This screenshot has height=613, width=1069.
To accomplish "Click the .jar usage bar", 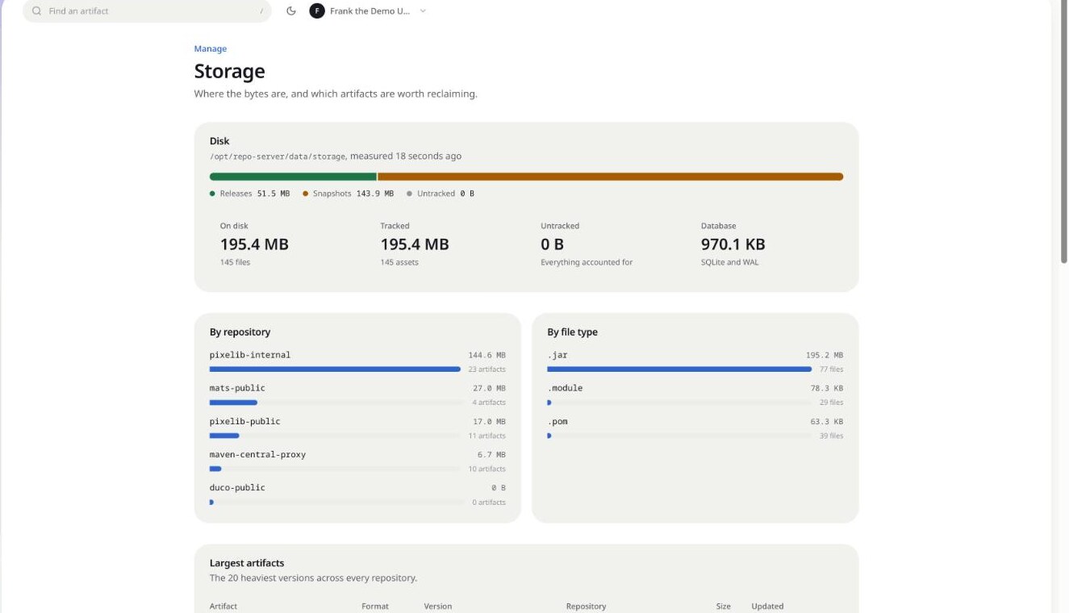I will [679, 369].
